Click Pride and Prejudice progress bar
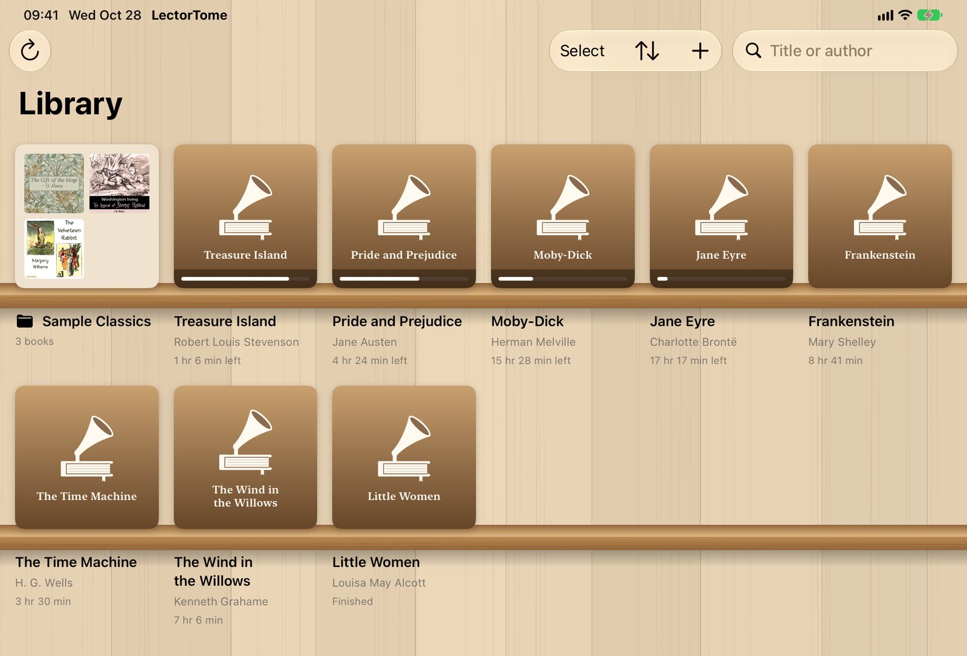 (x=404, y=279)
